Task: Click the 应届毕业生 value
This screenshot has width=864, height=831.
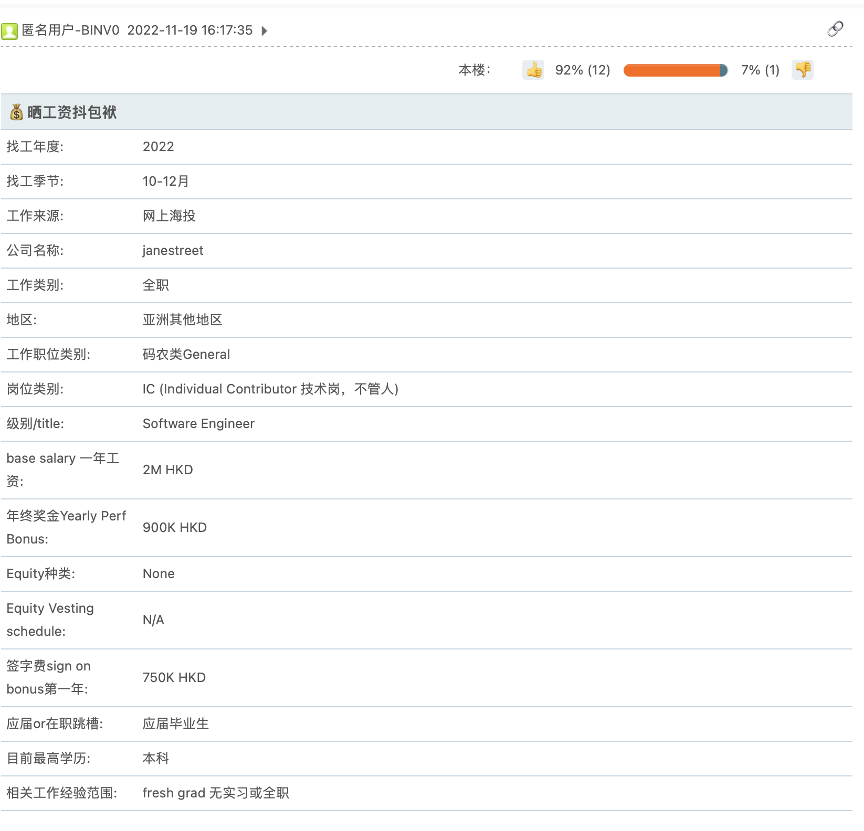Action: point(176,723)
